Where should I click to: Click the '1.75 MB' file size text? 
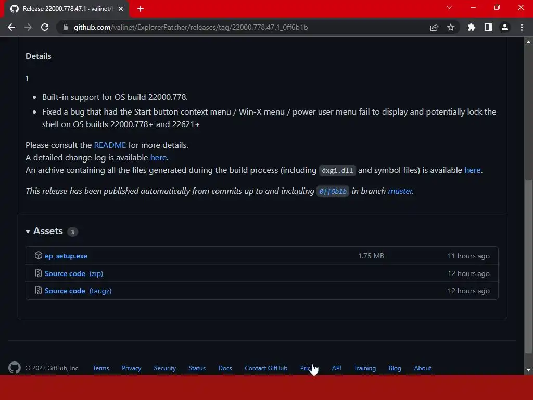371,256
